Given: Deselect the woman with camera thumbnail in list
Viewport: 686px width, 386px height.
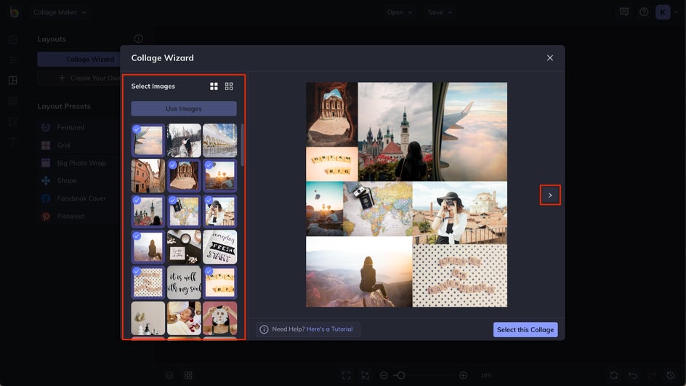Looking at the screenshot, I should (219, 211).
